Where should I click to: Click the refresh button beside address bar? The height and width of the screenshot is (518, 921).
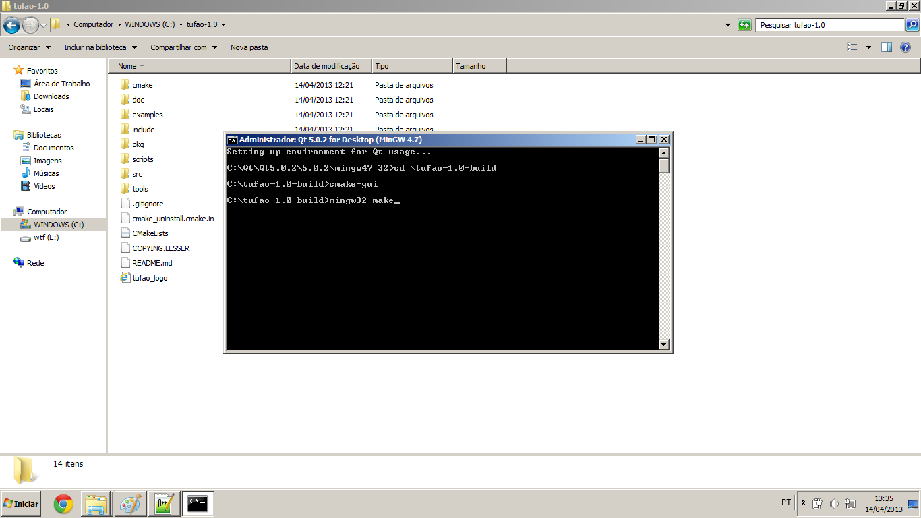pos(744,25)
